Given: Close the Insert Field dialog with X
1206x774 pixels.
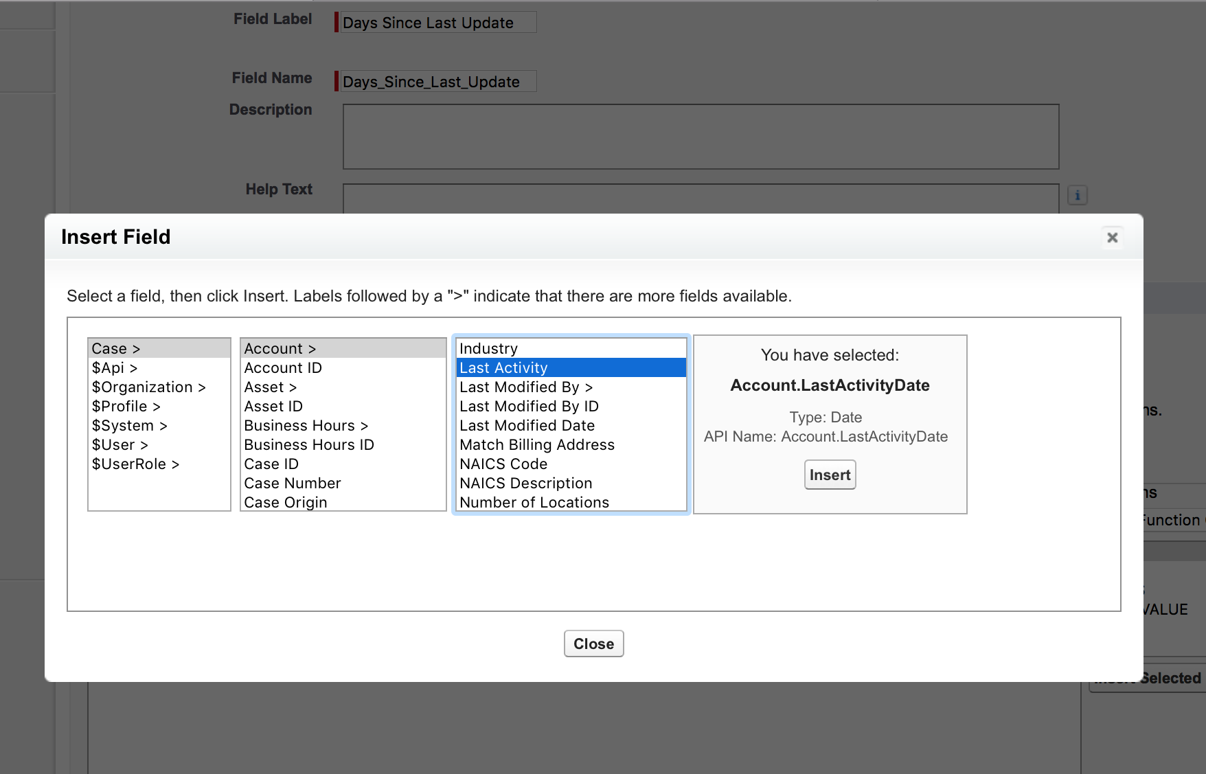Looking at the screenshot, I should [1112, 238].
